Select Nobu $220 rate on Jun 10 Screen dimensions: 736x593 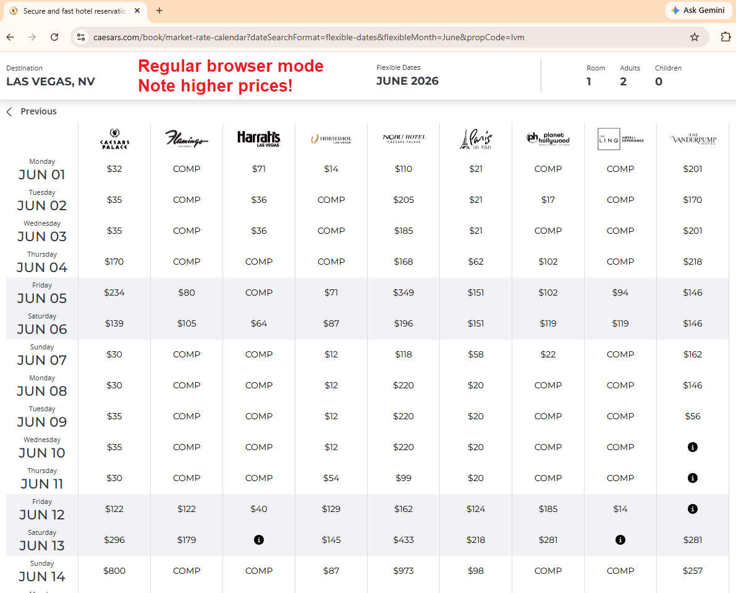pyautogui.click(x=404, y=448)
